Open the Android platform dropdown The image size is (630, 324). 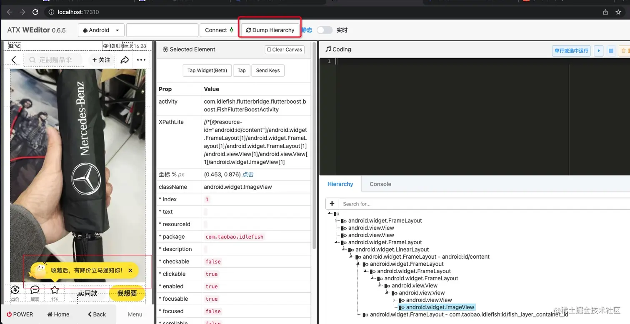[x=101, y=30]
